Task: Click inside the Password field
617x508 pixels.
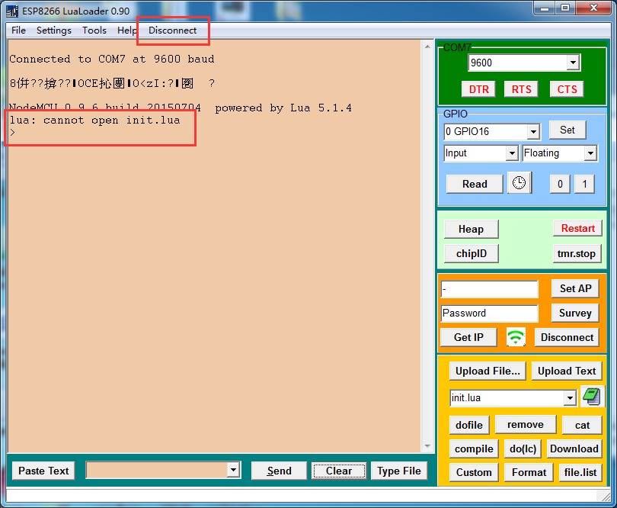Action: (489, 313)
